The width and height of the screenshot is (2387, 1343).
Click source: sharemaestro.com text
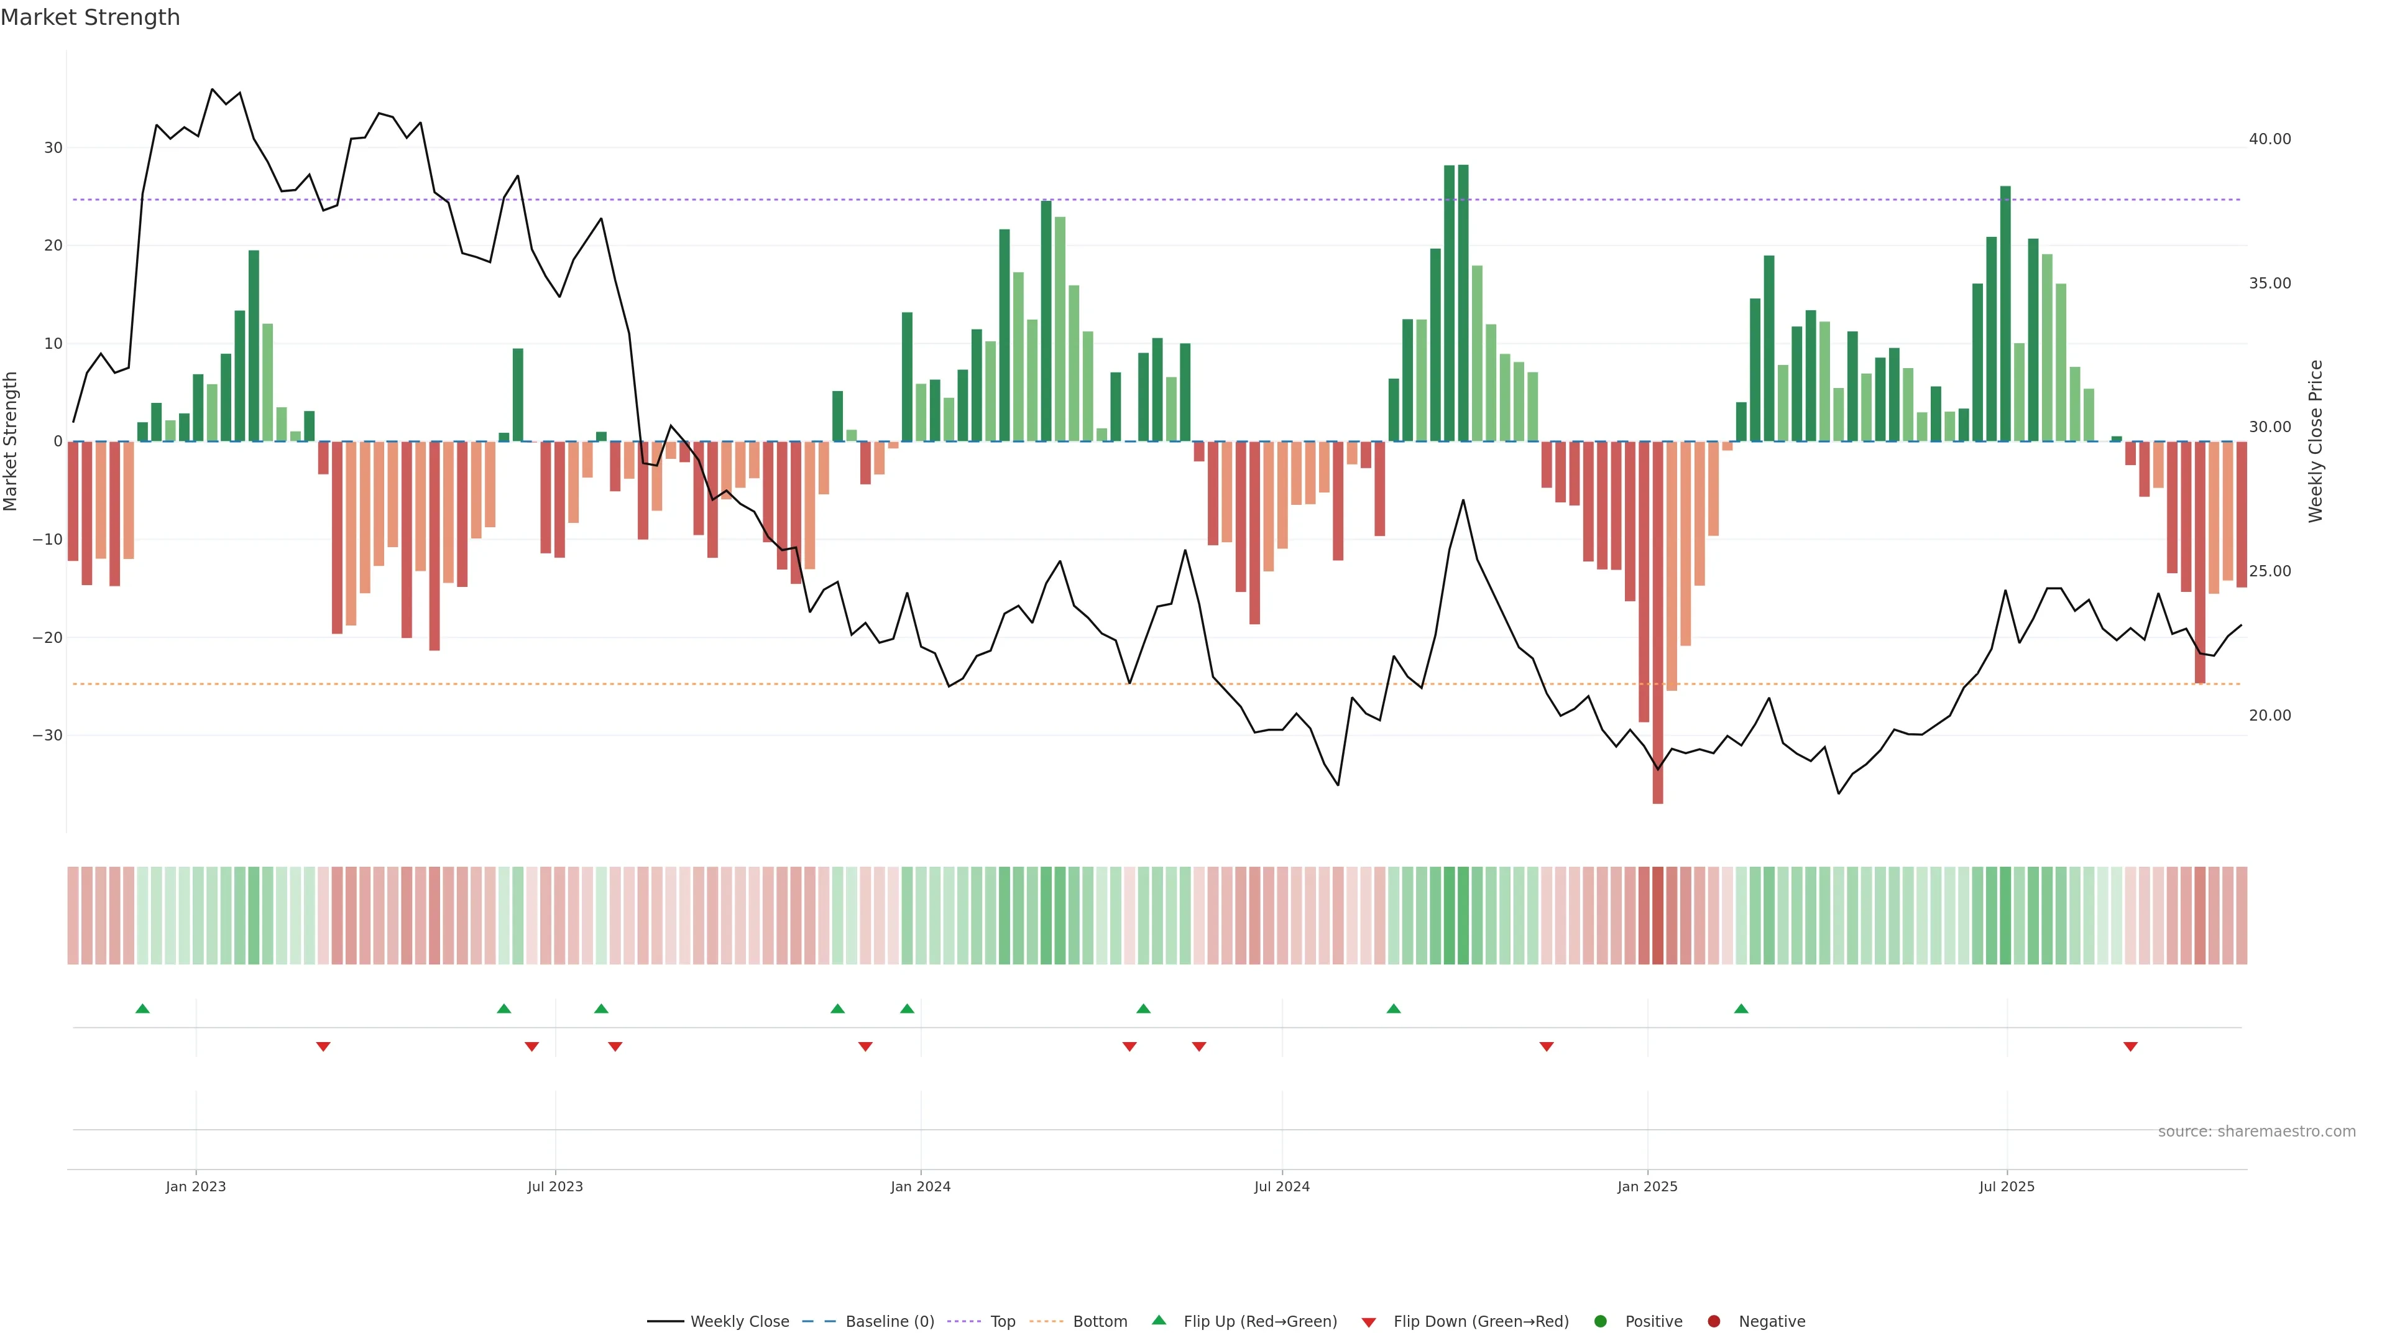pyautogui.click(x=2256, y=1132)
